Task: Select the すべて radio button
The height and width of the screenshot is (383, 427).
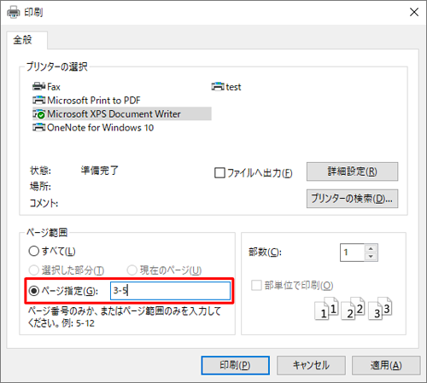Action: [x=33, y=251]
